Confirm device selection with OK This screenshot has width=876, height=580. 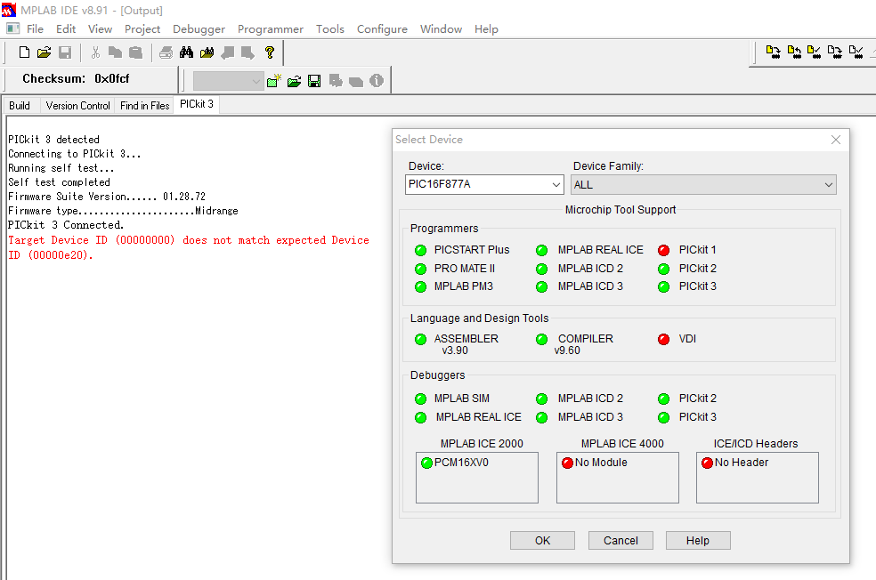pos(542,540)
